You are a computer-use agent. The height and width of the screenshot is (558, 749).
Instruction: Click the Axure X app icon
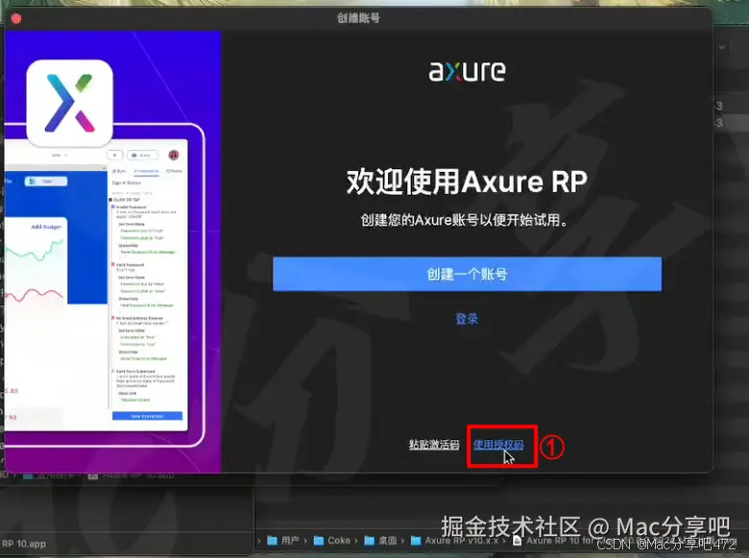point(70,103)
